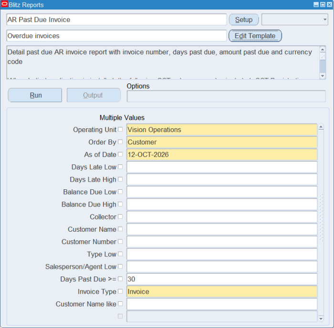
Task: Toggle the Customer Name checkbox
Action: coord(120,229)
